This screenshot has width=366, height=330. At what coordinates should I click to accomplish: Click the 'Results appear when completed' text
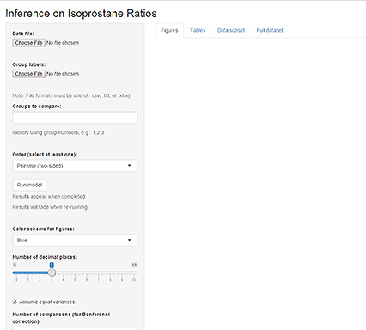pos(49,197)
